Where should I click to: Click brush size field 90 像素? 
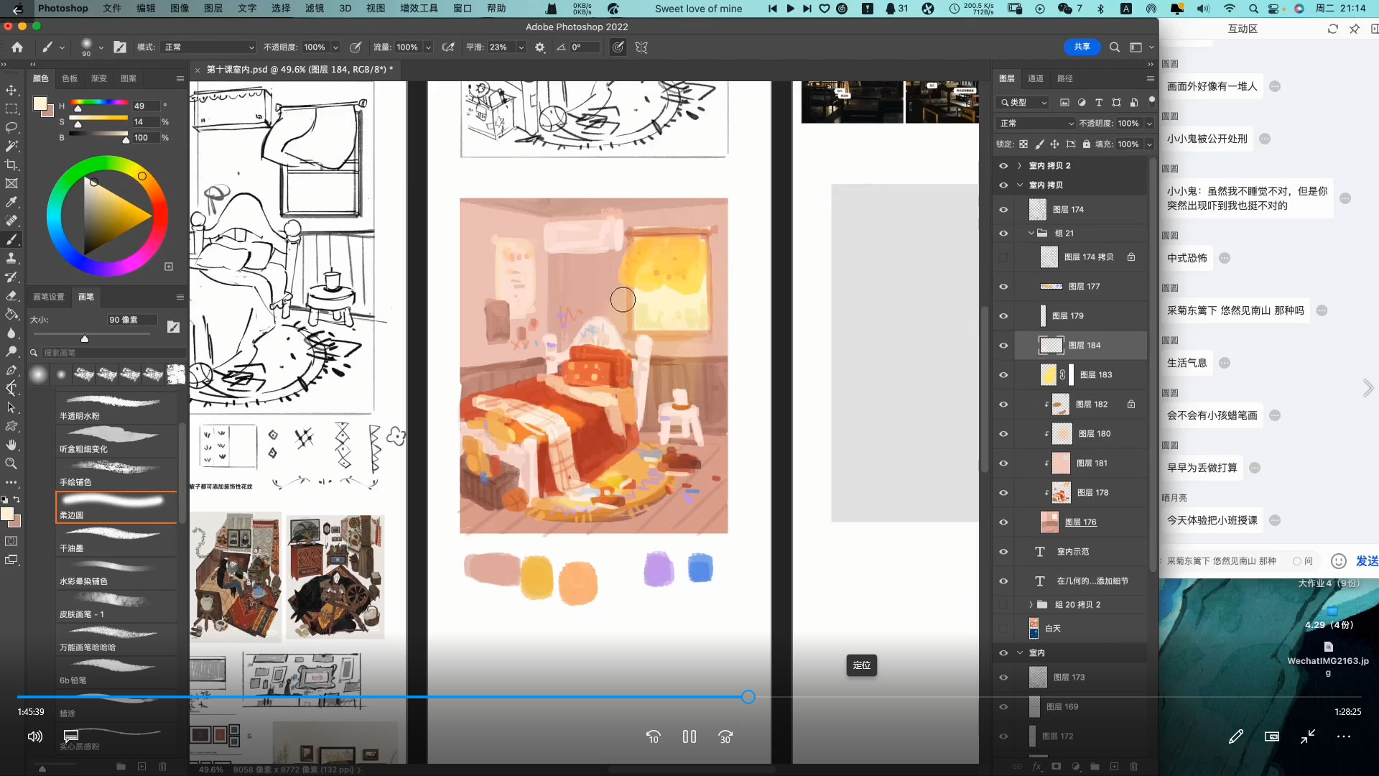pos(132,320)
